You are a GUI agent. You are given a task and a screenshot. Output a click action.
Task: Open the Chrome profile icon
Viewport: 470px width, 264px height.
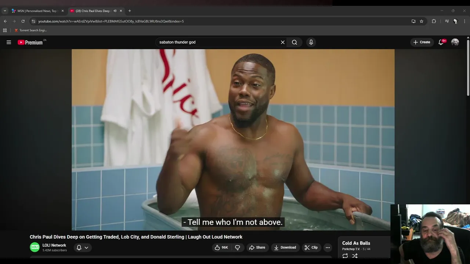[x=455, y=21]
